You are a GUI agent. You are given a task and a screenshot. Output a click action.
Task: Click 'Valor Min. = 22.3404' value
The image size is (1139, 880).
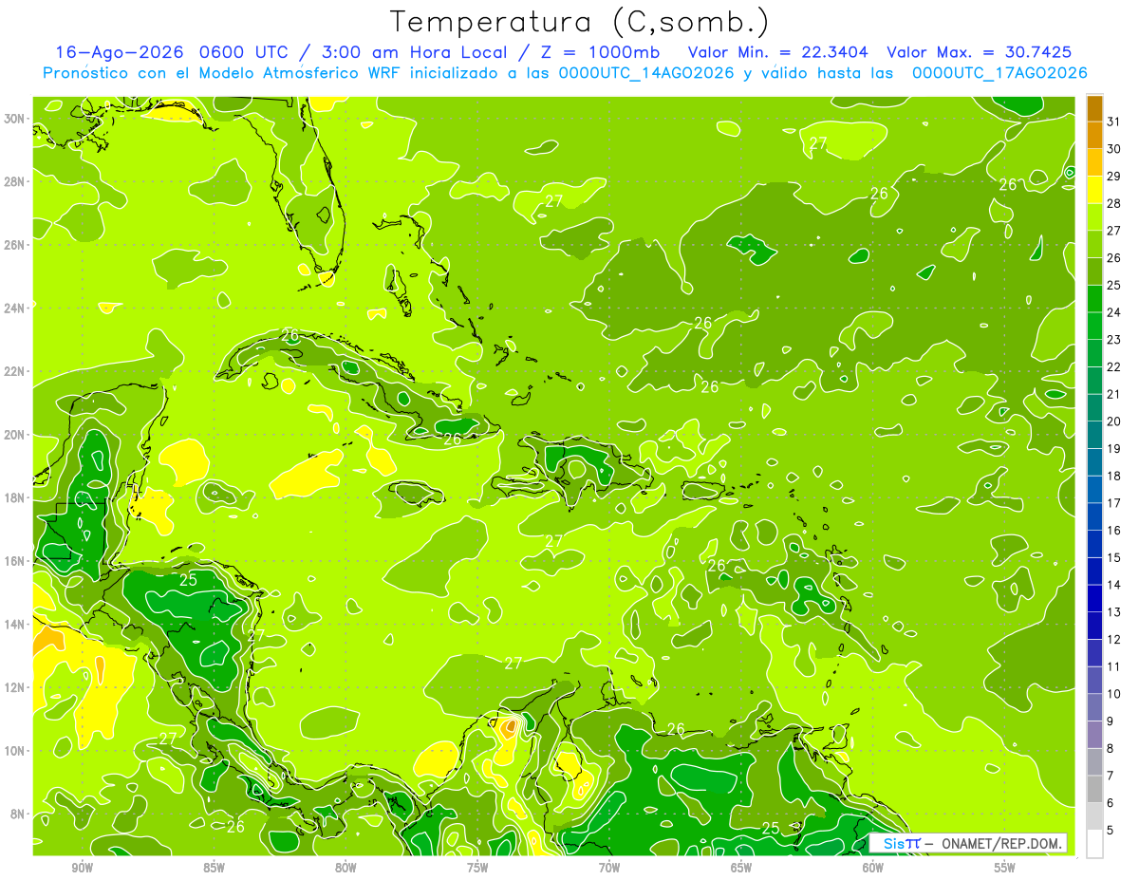[x=779, y=52]
